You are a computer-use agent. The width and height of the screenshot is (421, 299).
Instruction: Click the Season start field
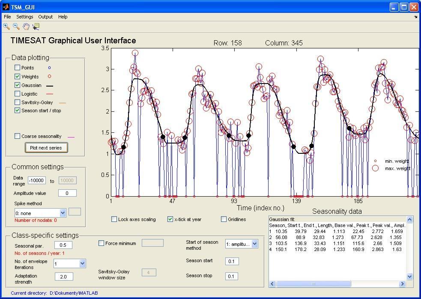pos(232,261)
